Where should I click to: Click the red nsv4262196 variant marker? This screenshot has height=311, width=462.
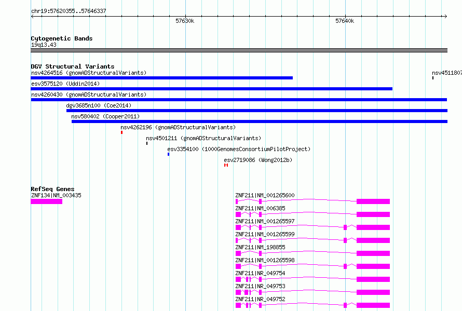[121, 132]
